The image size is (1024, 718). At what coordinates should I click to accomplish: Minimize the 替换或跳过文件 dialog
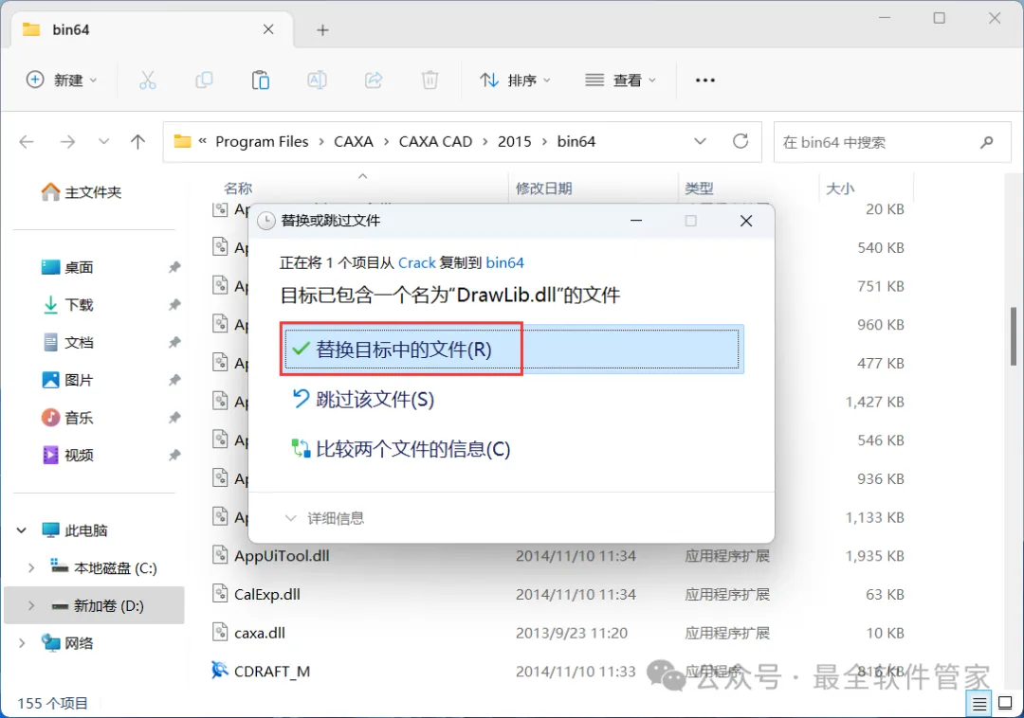click(636, 221)
